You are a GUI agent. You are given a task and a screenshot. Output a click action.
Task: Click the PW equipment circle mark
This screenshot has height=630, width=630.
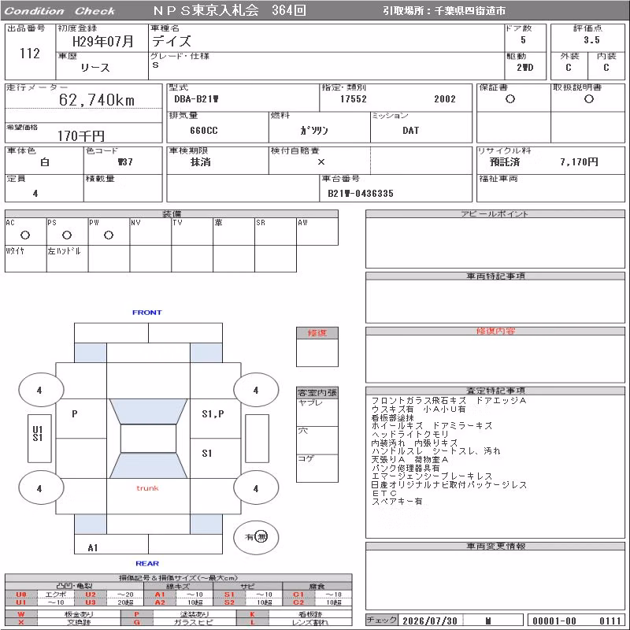tap(109, 235)
